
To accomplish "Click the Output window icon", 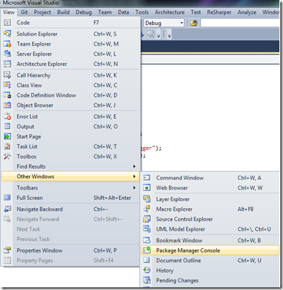I will [x=7, y=126].
